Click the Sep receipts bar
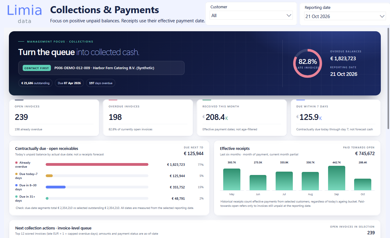The height and width of the screenshot is (238, 390). tap(337, 178)
